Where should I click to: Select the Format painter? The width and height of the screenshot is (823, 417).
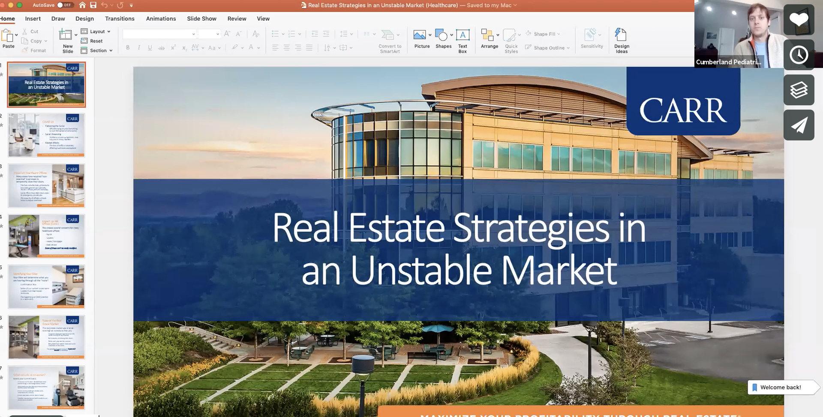(34, 51)
